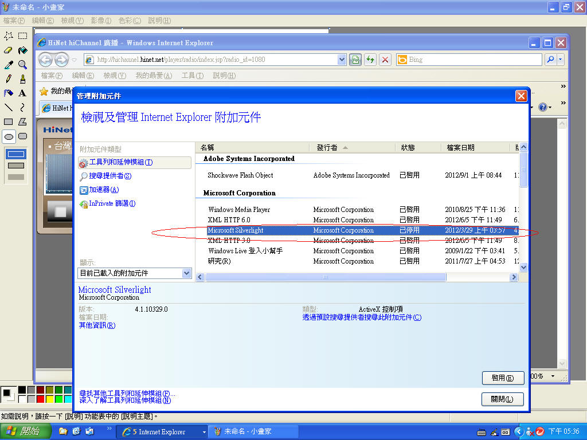Open Paint's 檔案(F) menu
This screenshot has width=587, height=440.
[14, 21]
